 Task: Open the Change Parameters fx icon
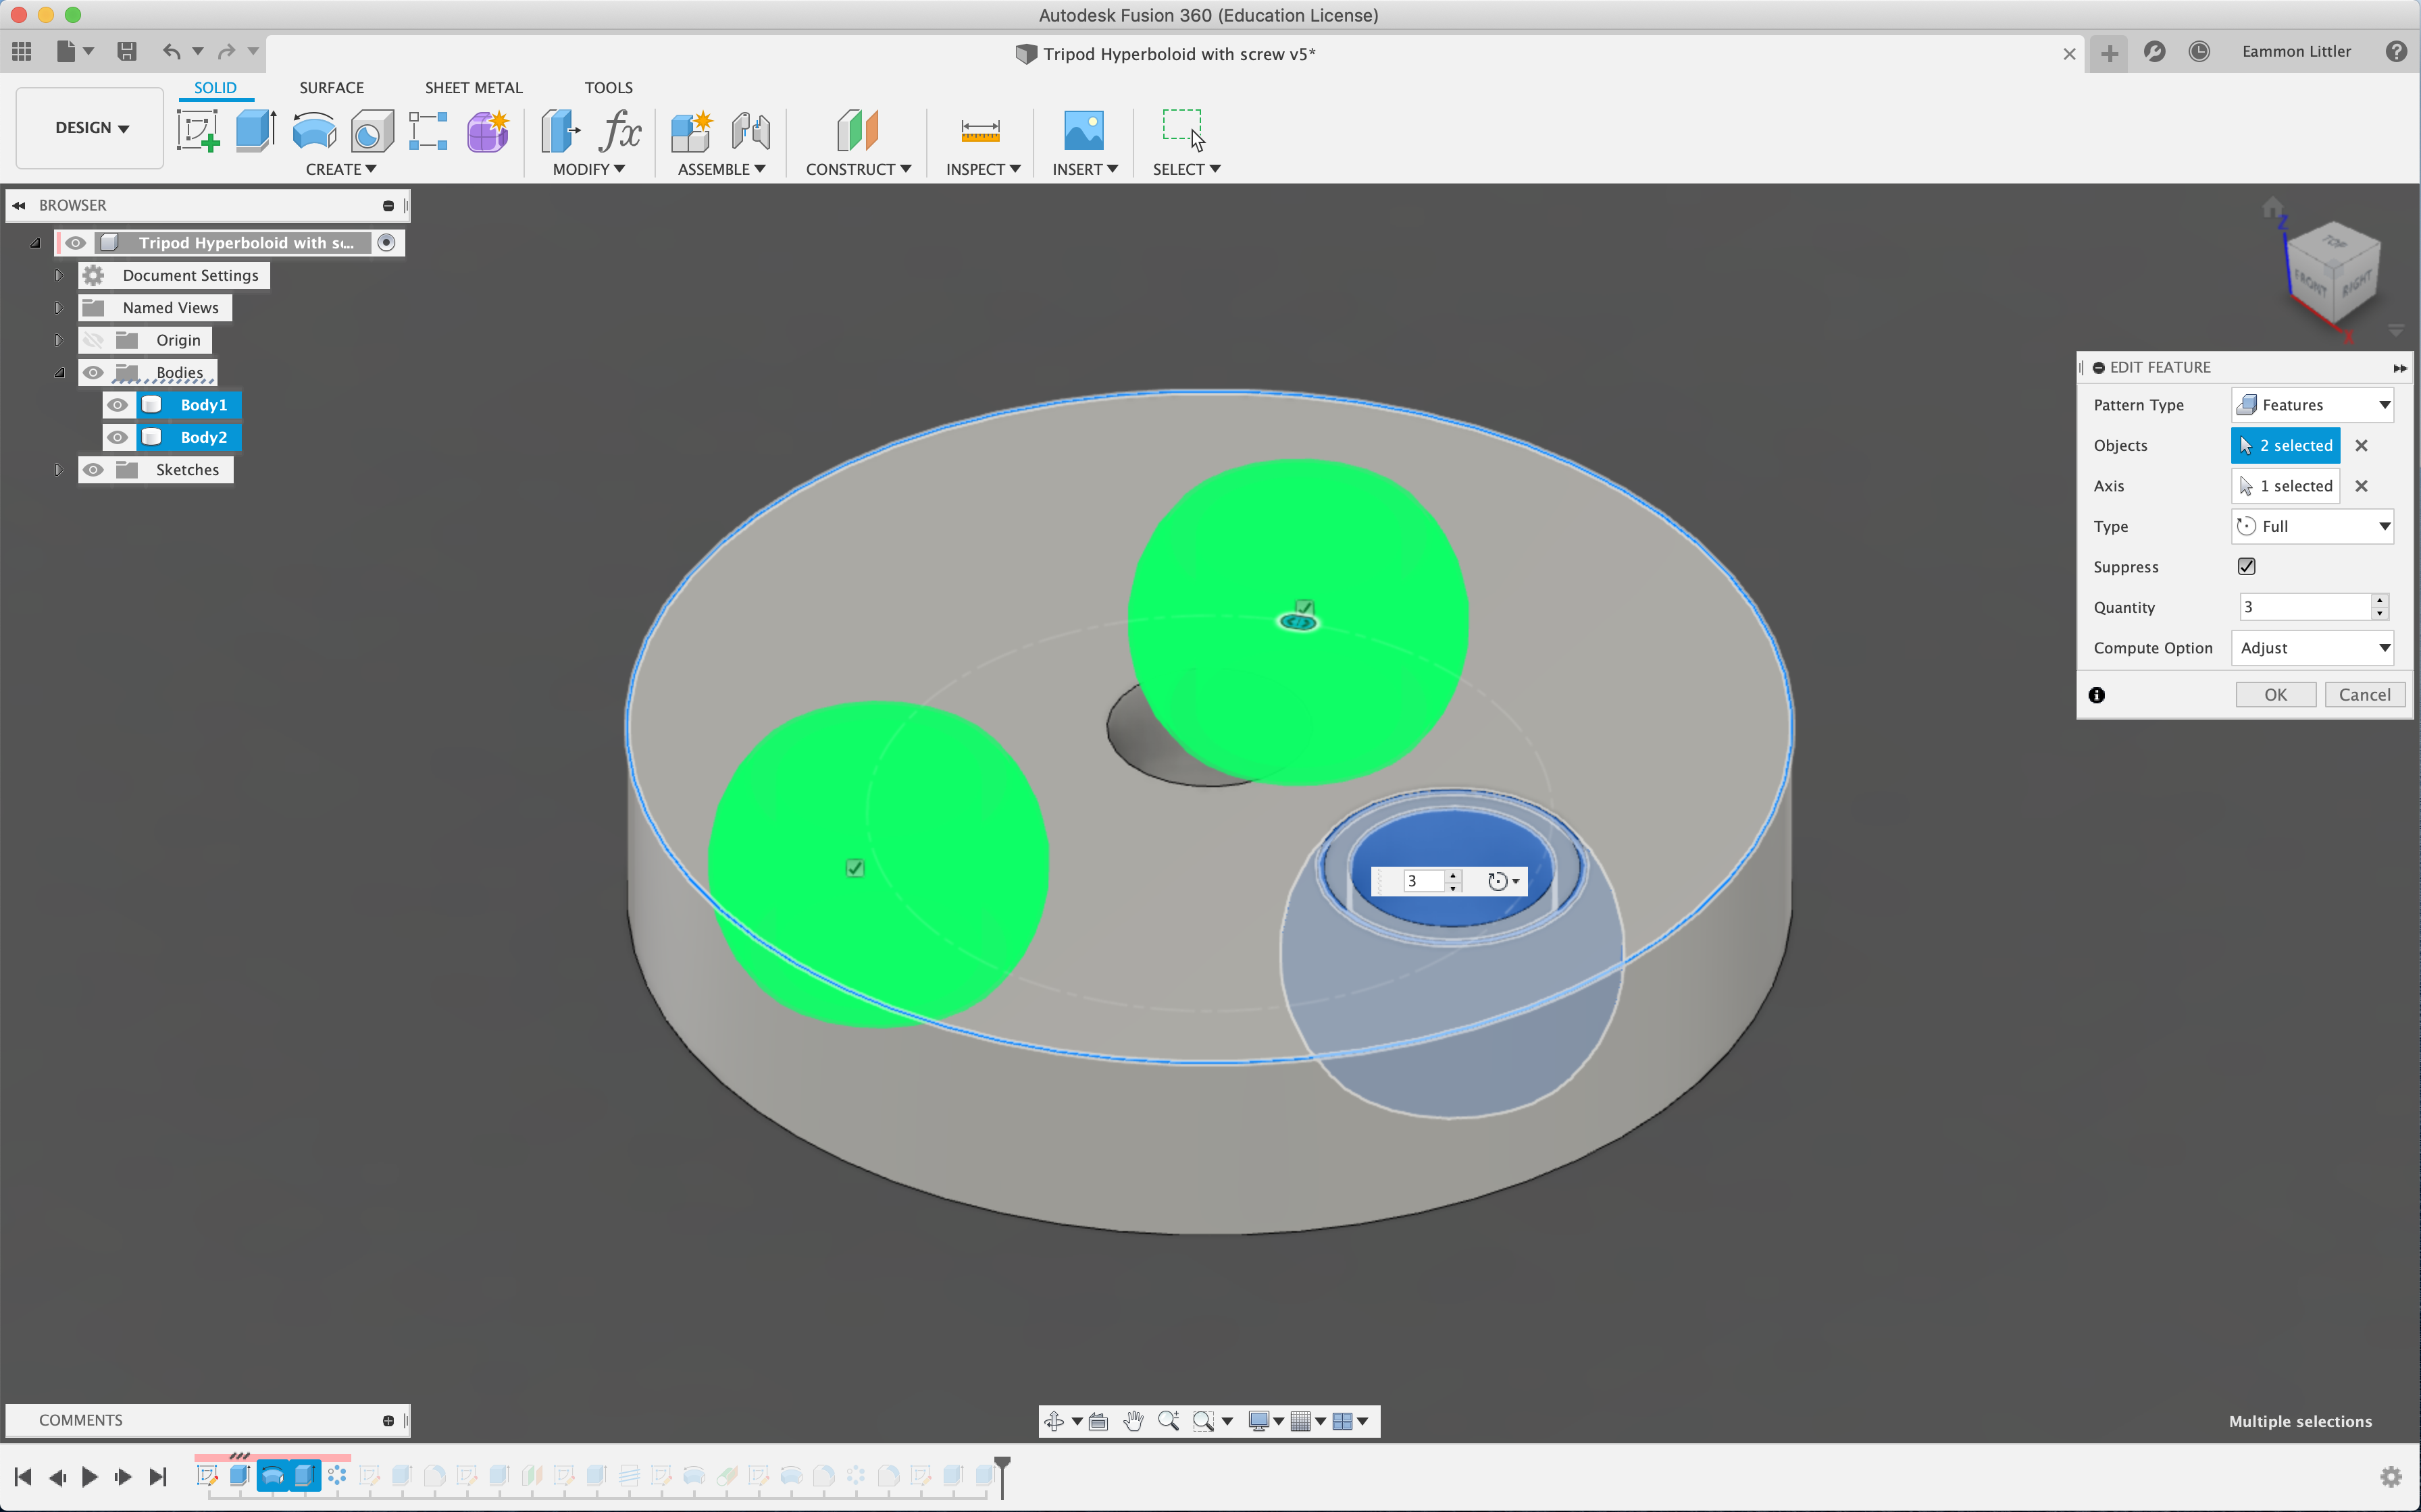click(620, 131)
